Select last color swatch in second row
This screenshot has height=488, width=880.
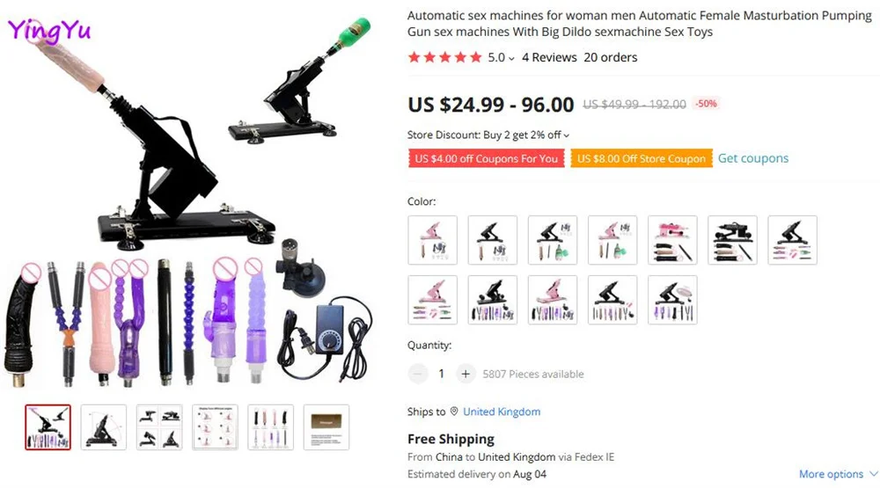(x=672, y=300)
